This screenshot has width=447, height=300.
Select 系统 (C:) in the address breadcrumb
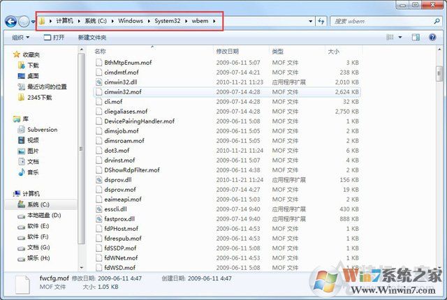pyautogui.click(x=96, y=21)
